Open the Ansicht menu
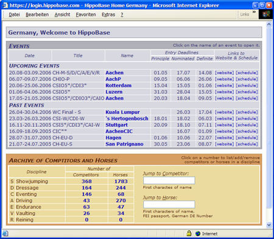This screenshot has width=274, height=239. 62,15
